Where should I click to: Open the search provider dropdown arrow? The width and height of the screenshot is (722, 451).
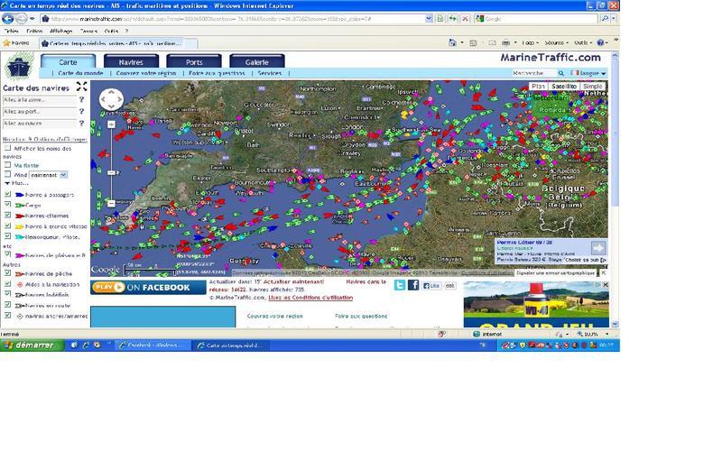click(614, 19)
